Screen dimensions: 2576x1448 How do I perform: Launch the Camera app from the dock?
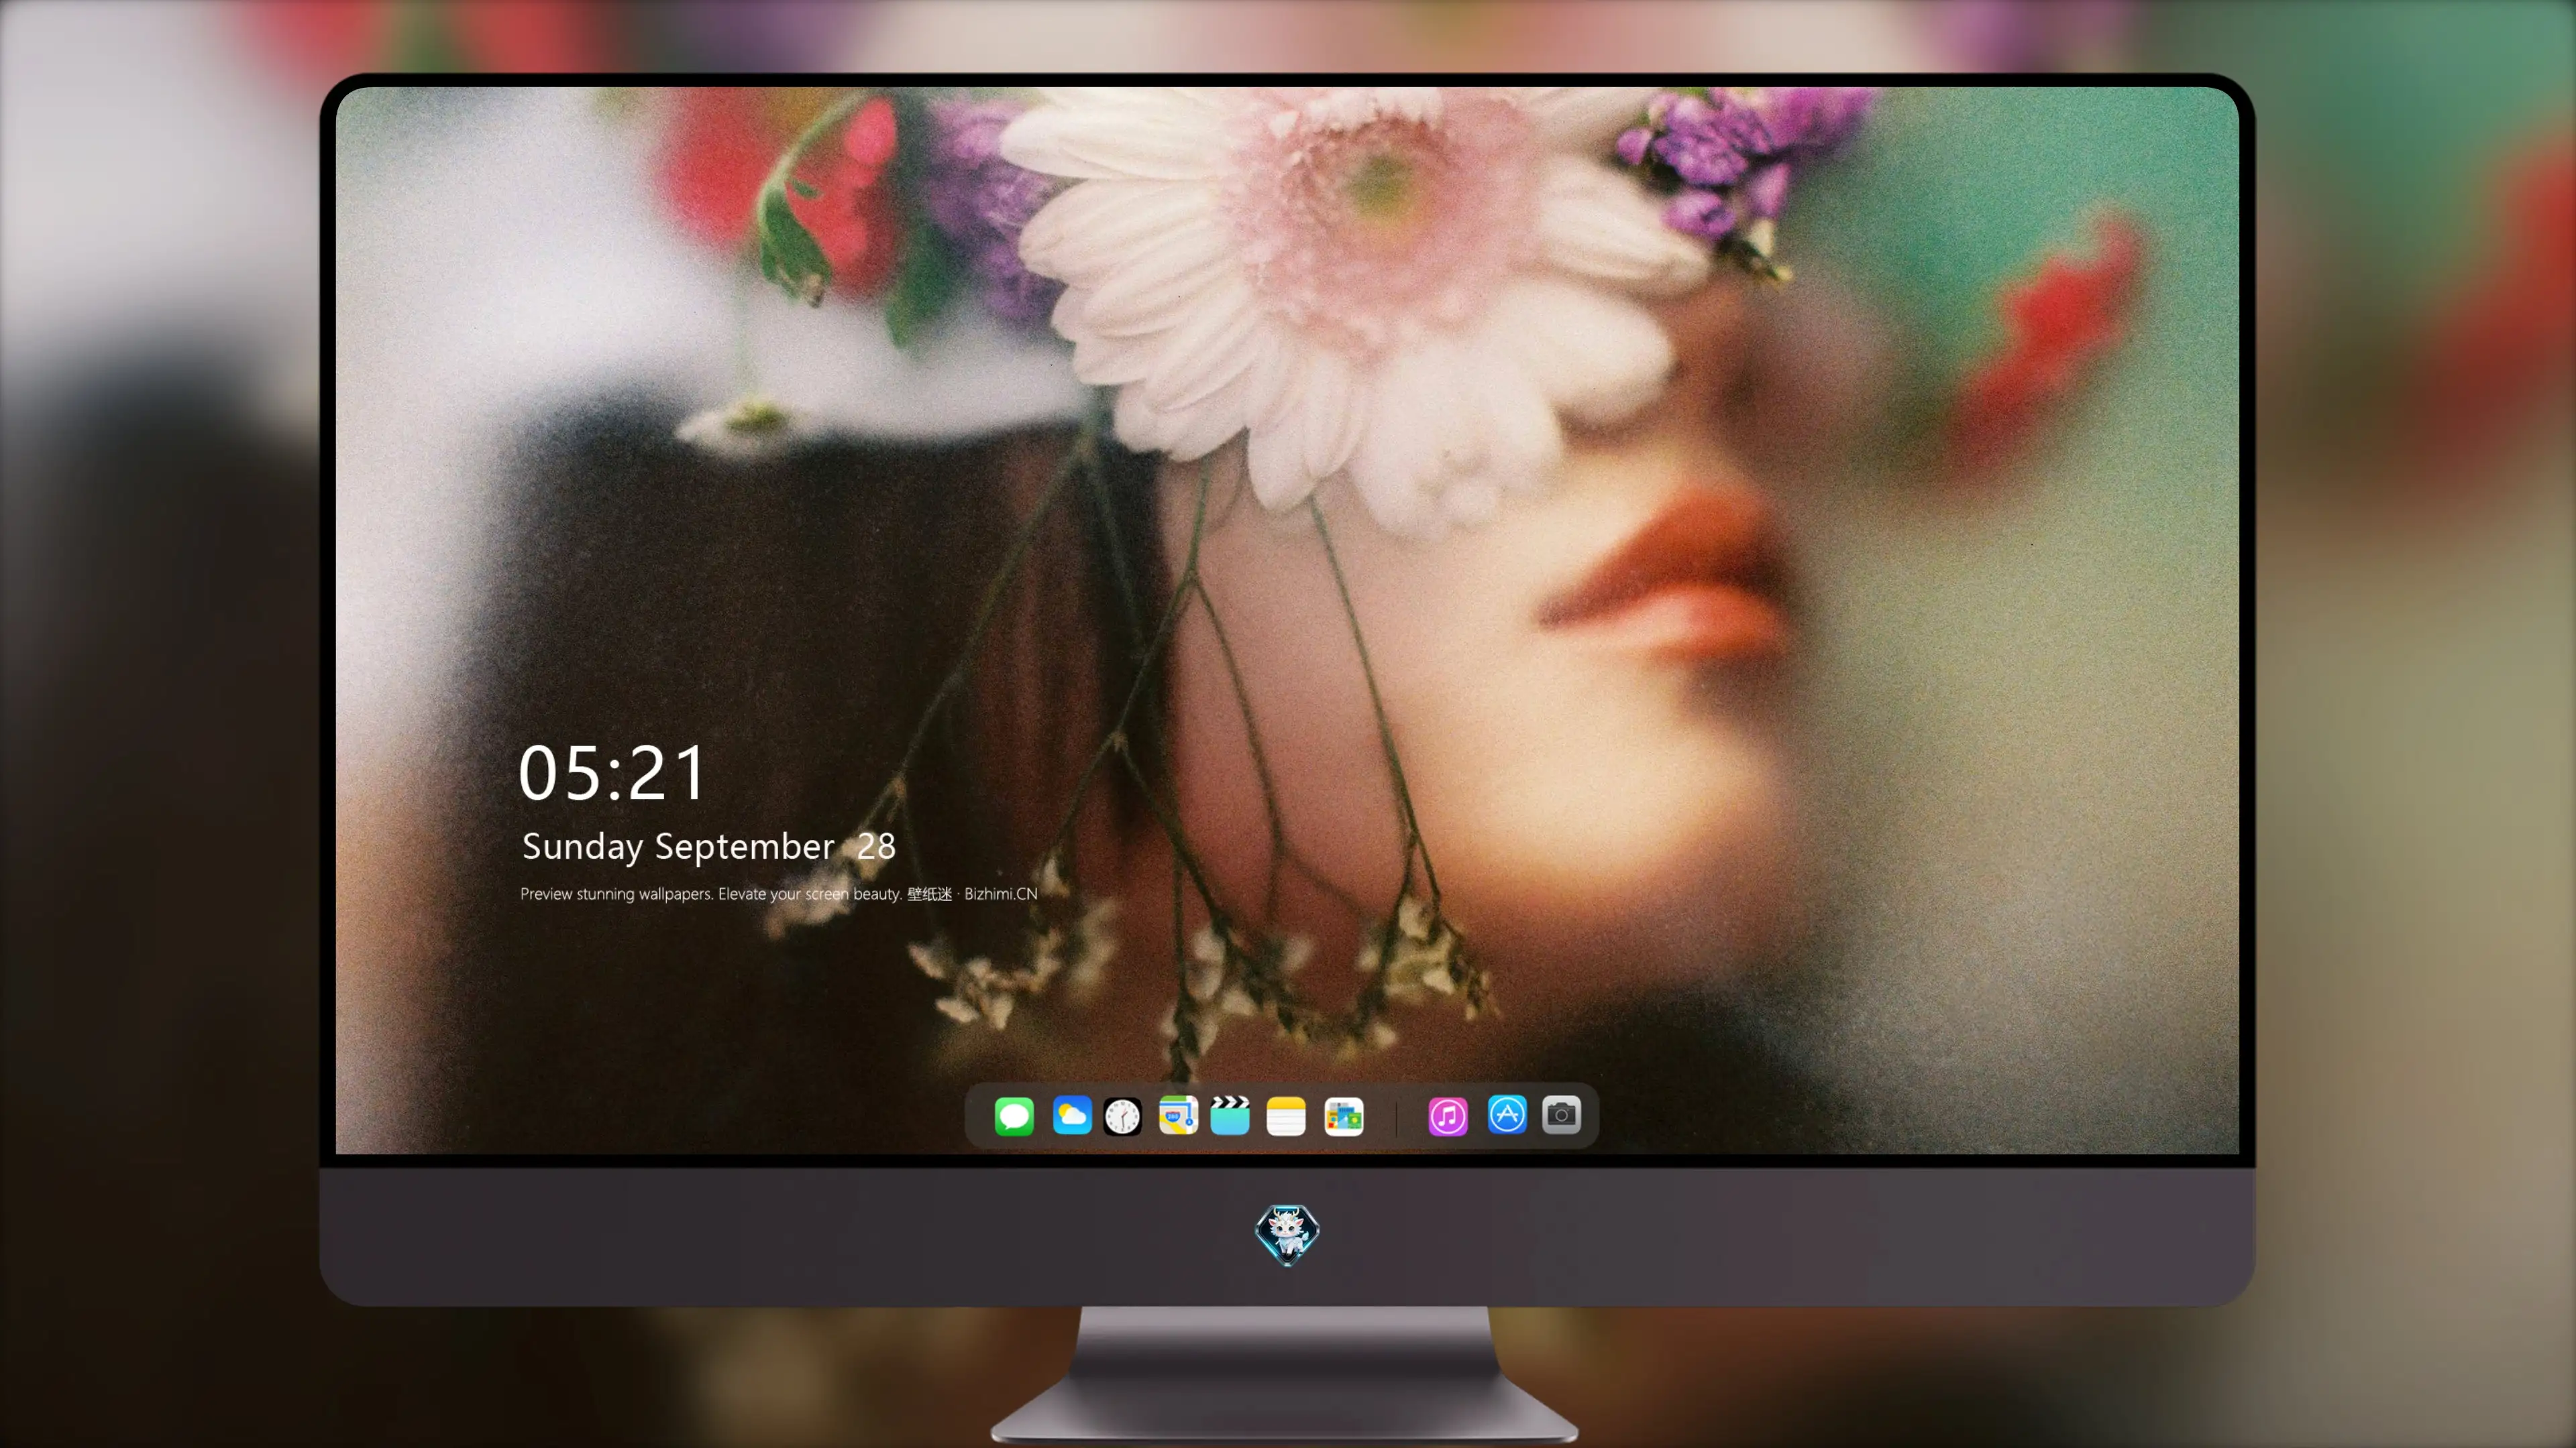(x=1561, y=1114)
